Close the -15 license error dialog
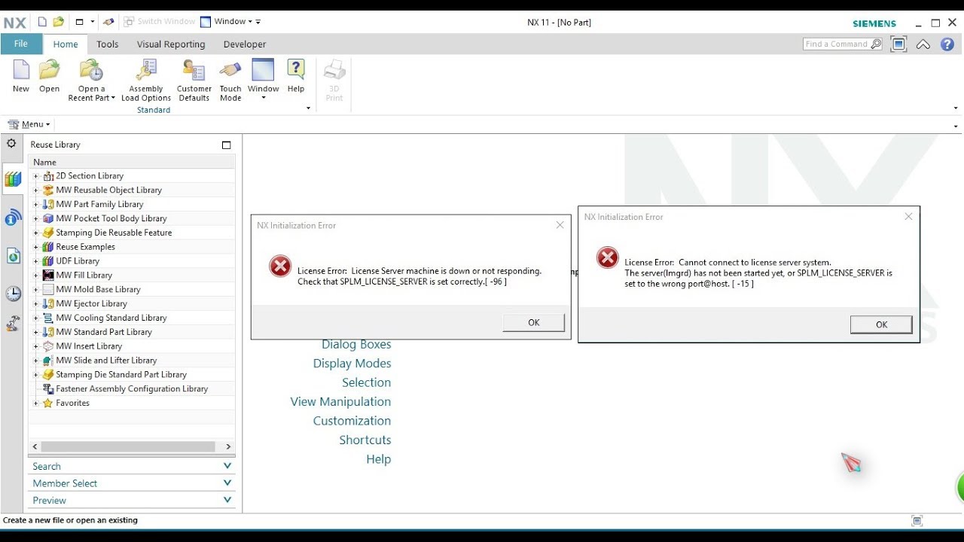 pos(908,217)
